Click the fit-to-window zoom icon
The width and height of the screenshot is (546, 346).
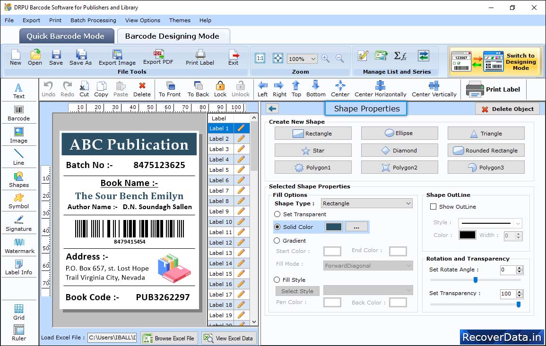click(x=278, y=58)
